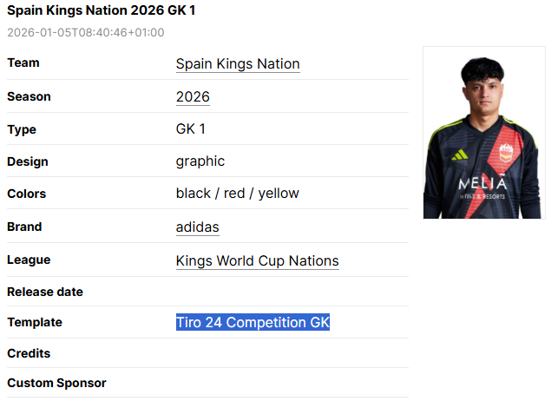The width and height of the screenshot is (558, 401).
Task: Click the Brand row label
Action: coord(24,227)
